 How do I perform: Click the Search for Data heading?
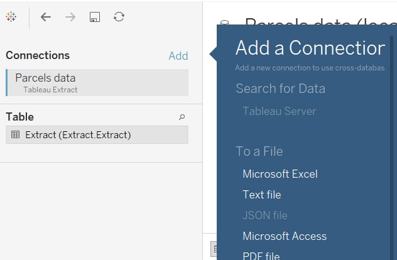pos(280,89)
